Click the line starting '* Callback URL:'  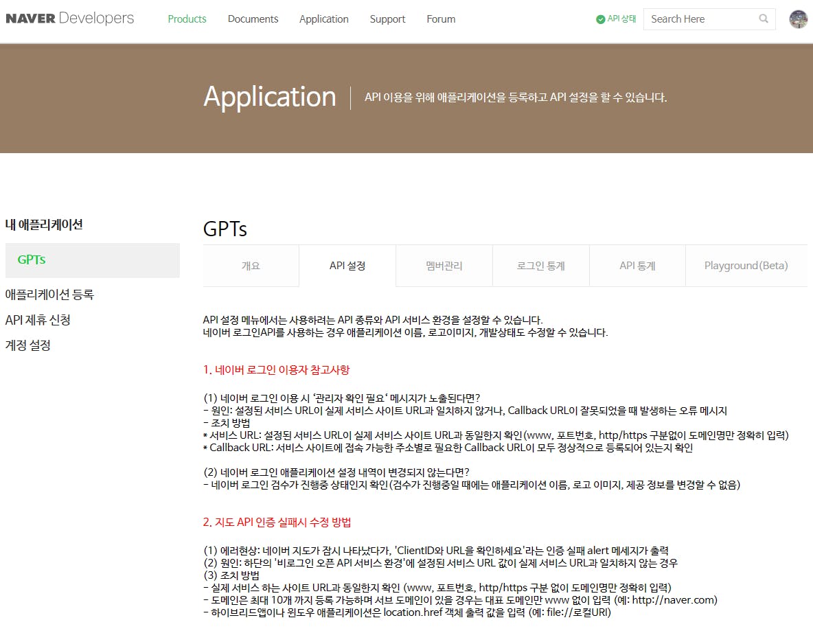click(448, 448)
